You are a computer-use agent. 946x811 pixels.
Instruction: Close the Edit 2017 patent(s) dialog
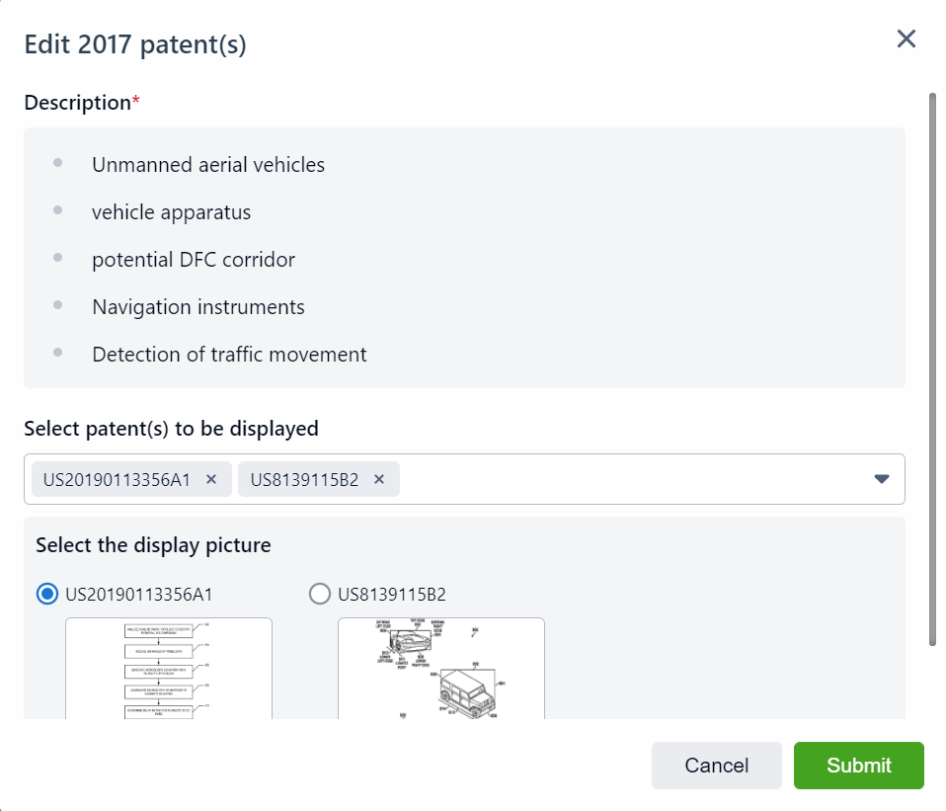(x=906, y=40)
